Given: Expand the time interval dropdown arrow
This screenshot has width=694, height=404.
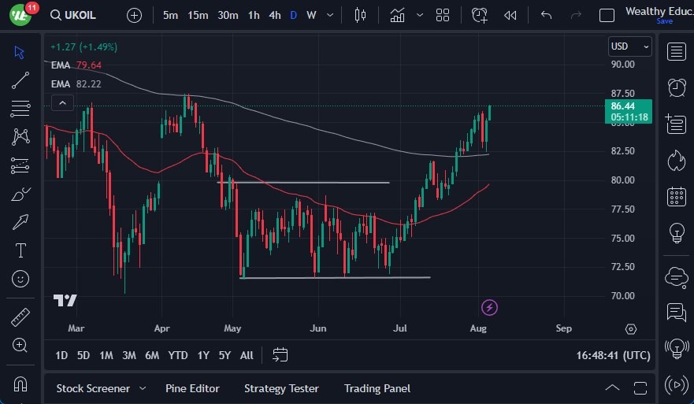Looking at the screenshot, I should click(328, 15).
